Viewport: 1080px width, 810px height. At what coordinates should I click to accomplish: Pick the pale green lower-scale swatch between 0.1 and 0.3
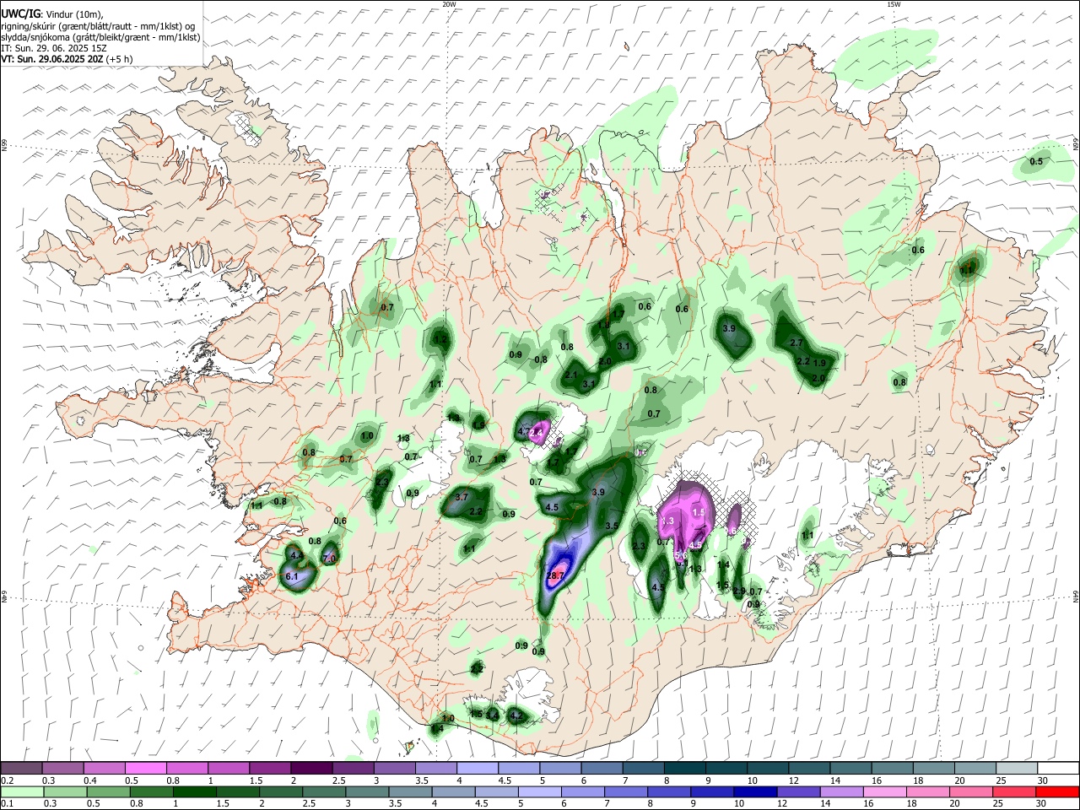point(21,791)
